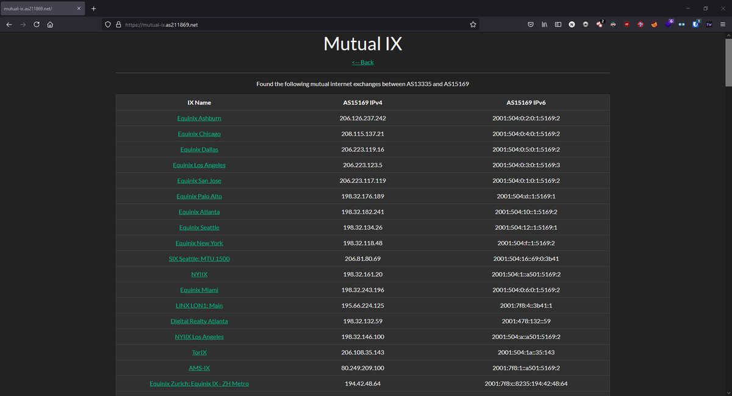
Task: Click IPv6 address 2001:7f8:4::3b41:1
Action: (x=526, y=306)
